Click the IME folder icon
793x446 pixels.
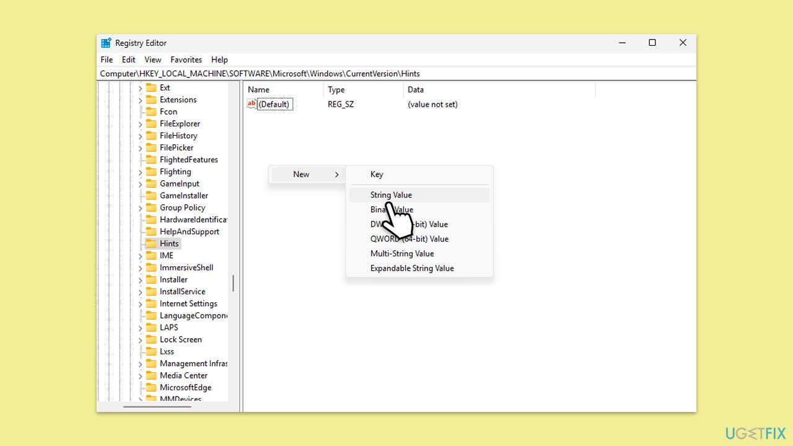tap(151, 255)
